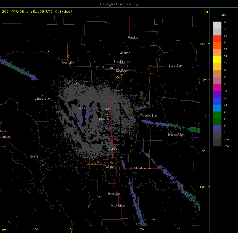This screenshot has height=233, width=238.
Task: Click the HighRiver label
Action: pos(119,206)
